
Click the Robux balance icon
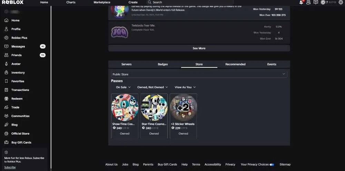(323, 2)
